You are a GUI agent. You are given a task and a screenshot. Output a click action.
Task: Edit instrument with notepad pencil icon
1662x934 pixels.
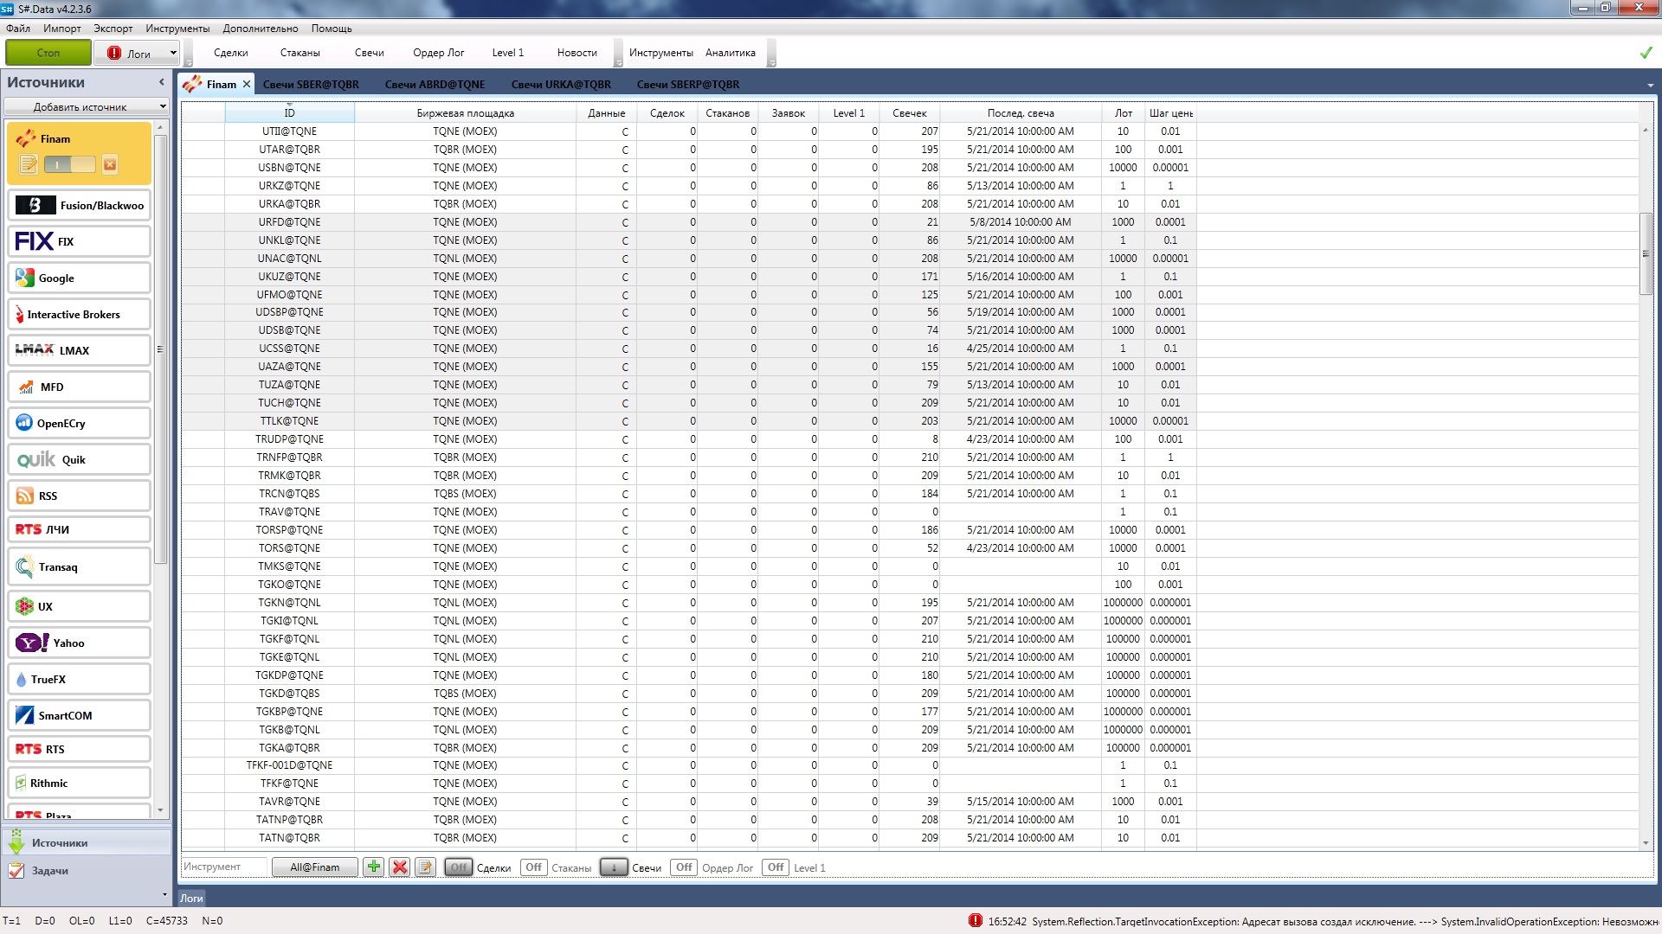click(x=425, y=867)
